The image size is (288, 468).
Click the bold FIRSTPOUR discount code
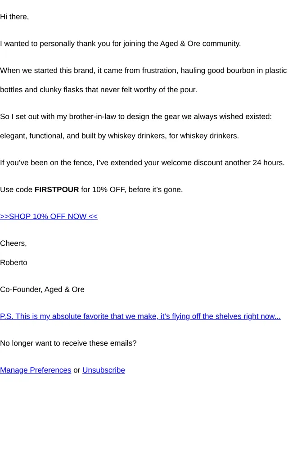coord(57,189)
